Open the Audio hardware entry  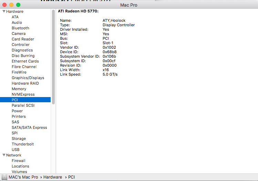[x=17, y=22]
